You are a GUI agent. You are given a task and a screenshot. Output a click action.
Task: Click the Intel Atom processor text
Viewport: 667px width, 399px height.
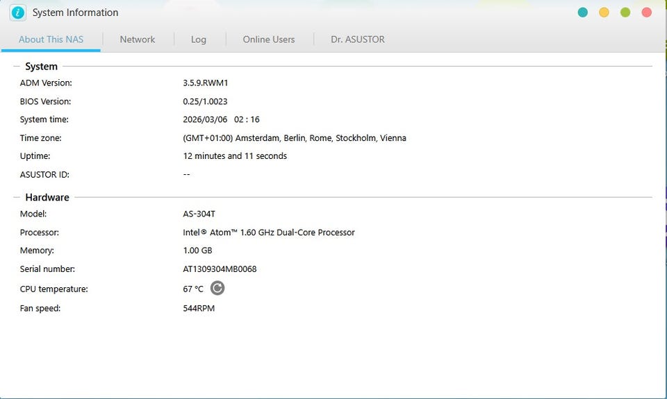pyautogui.click(x=269, y=232)
